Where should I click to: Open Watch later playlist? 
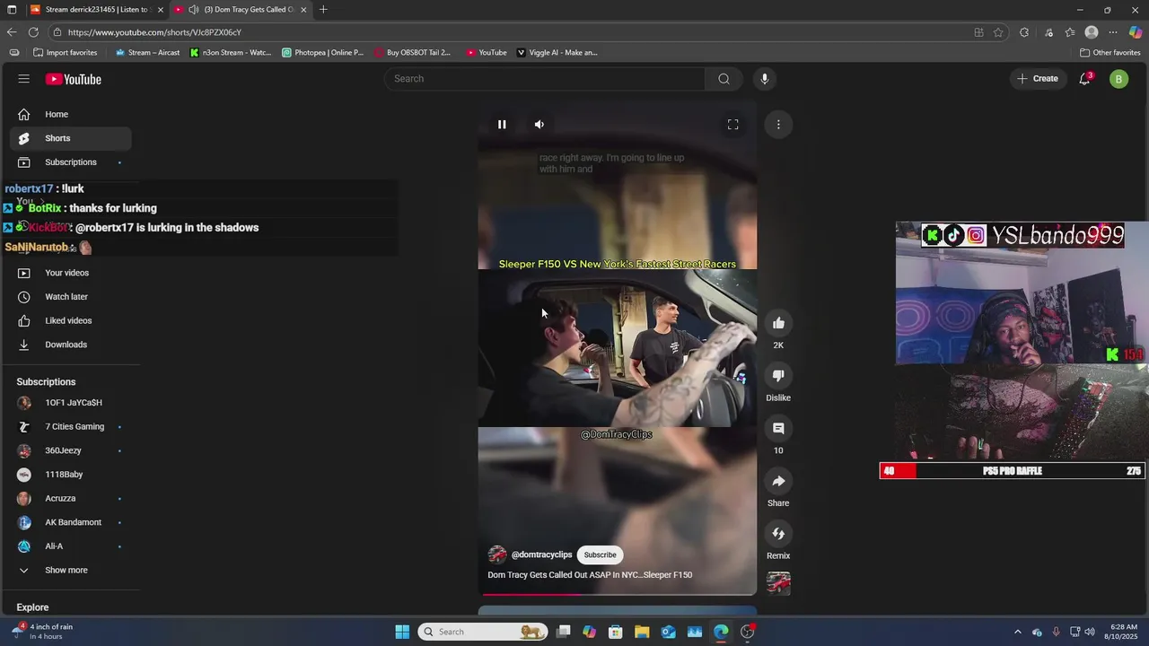pyautogui.click(x=70, y=297)
